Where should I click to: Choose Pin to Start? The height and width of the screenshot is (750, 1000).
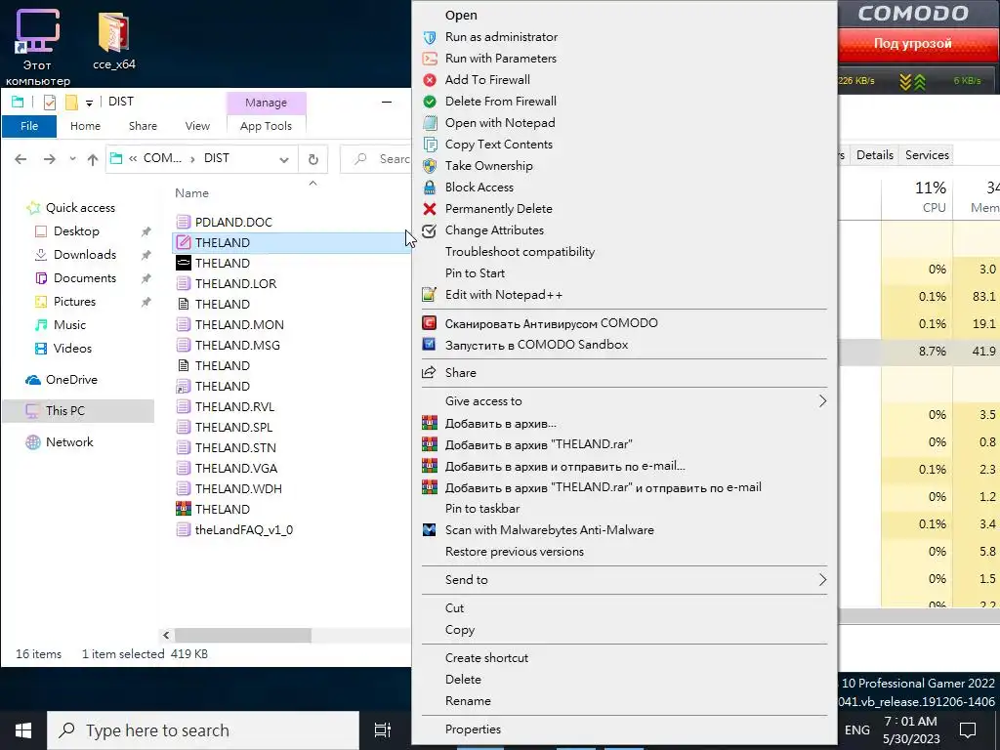pos(476,273)
